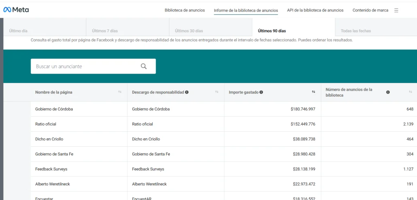Viewport: 417px width, 200px height.
Task: Focus the Buscar un anunciante field
Action: click(x=86, y=66)
